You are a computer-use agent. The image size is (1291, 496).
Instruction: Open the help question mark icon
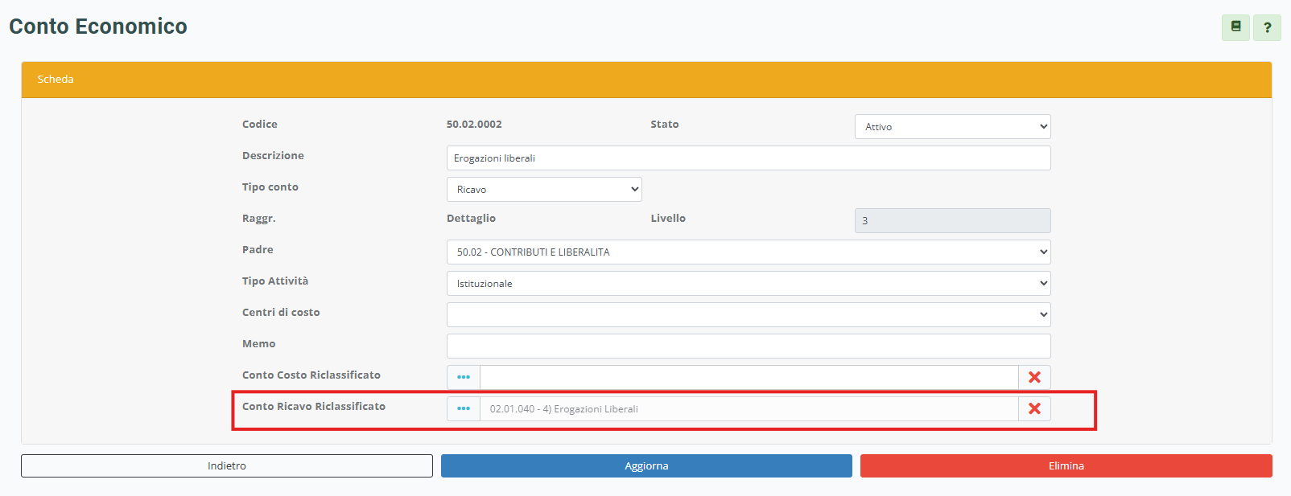pos(1268,27)
